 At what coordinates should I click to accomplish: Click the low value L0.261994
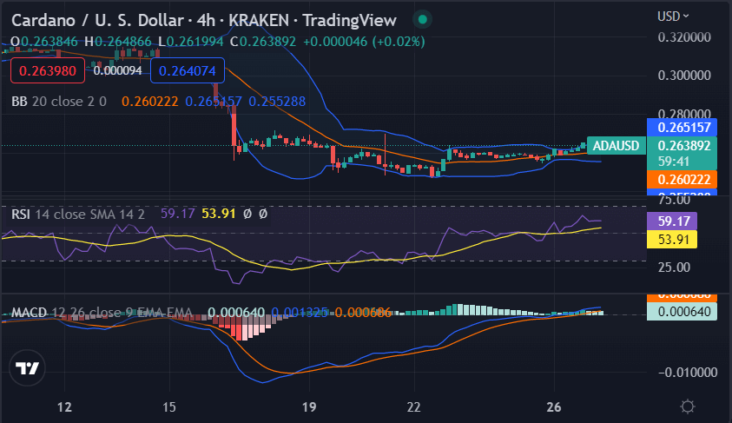tap(191, 42)
